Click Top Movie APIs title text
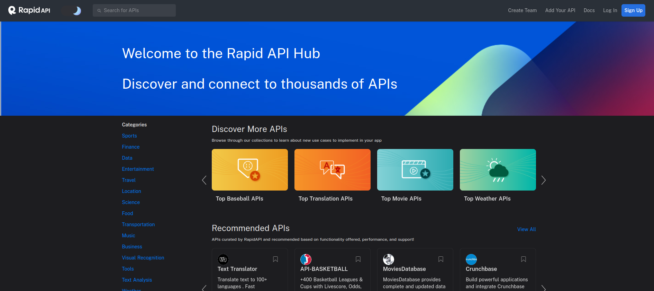The width and height of the screenshot is (654, 291). click(x=401, y=199)
